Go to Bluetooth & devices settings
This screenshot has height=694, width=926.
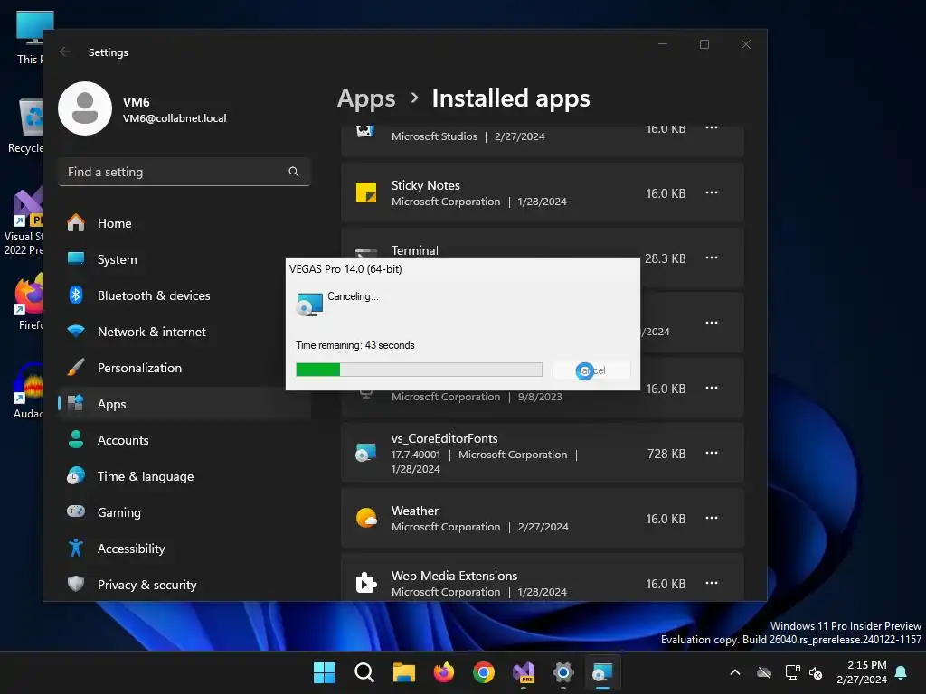(x=184, y=295)
